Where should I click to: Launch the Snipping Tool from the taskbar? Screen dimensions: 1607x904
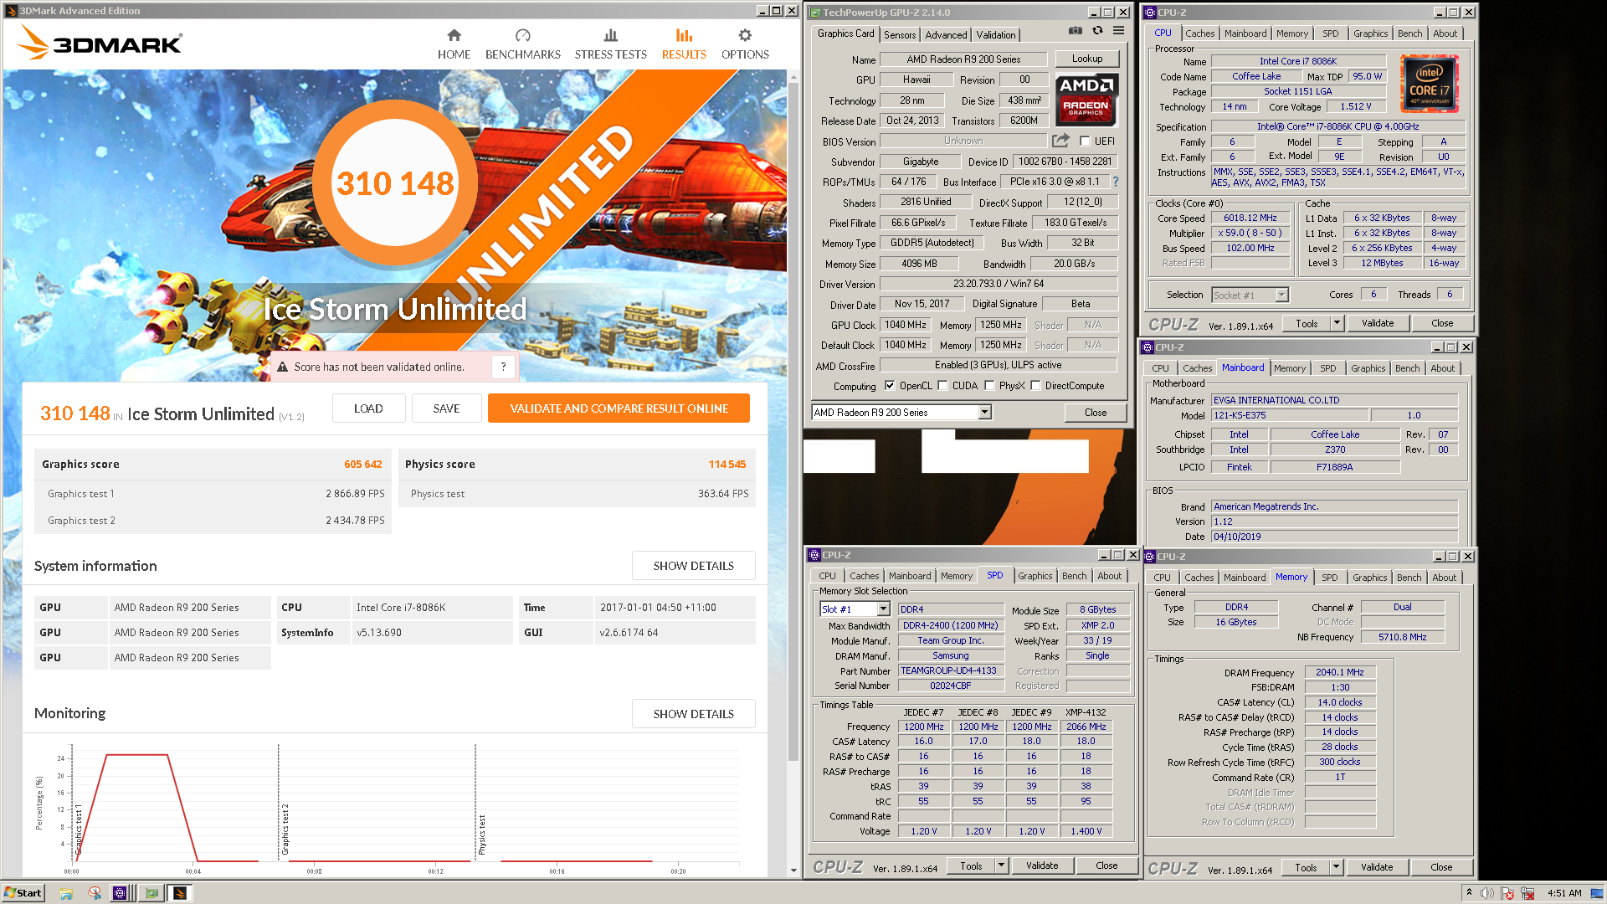95,893
